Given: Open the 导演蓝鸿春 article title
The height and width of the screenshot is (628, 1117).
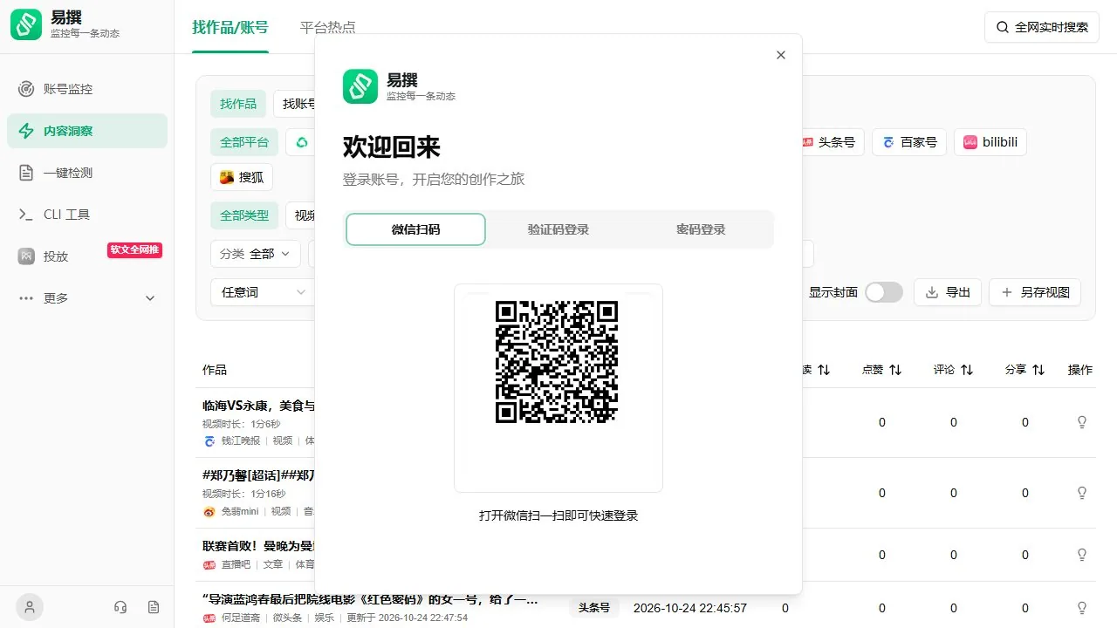Looking at the screenshot, I should tap(370, 599).
